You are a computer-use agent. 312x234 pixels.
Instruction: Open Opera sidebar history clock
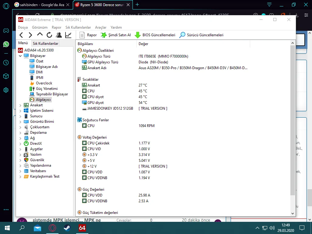(x=6, y=63)
